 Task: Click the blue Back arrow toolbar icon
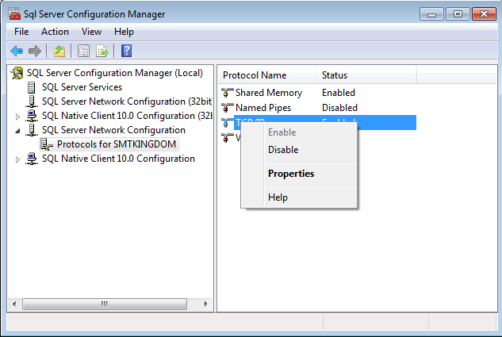click(x=17, y=51)
